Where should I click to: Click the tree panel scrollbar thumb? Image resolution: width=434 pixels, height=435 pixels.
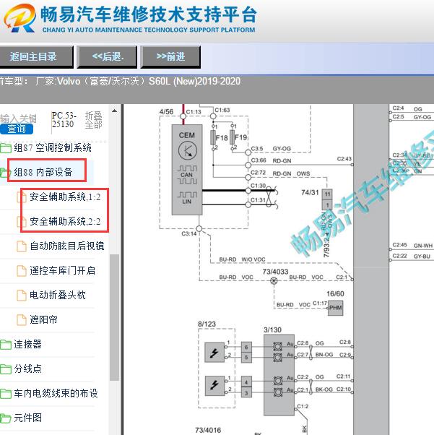[x=114, y=317]
